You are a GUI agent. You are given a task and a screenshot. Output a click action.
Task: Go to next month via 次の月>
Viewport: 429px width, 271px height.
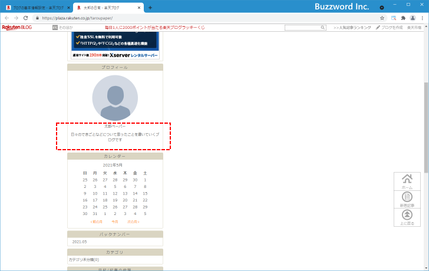click(133, 222)
